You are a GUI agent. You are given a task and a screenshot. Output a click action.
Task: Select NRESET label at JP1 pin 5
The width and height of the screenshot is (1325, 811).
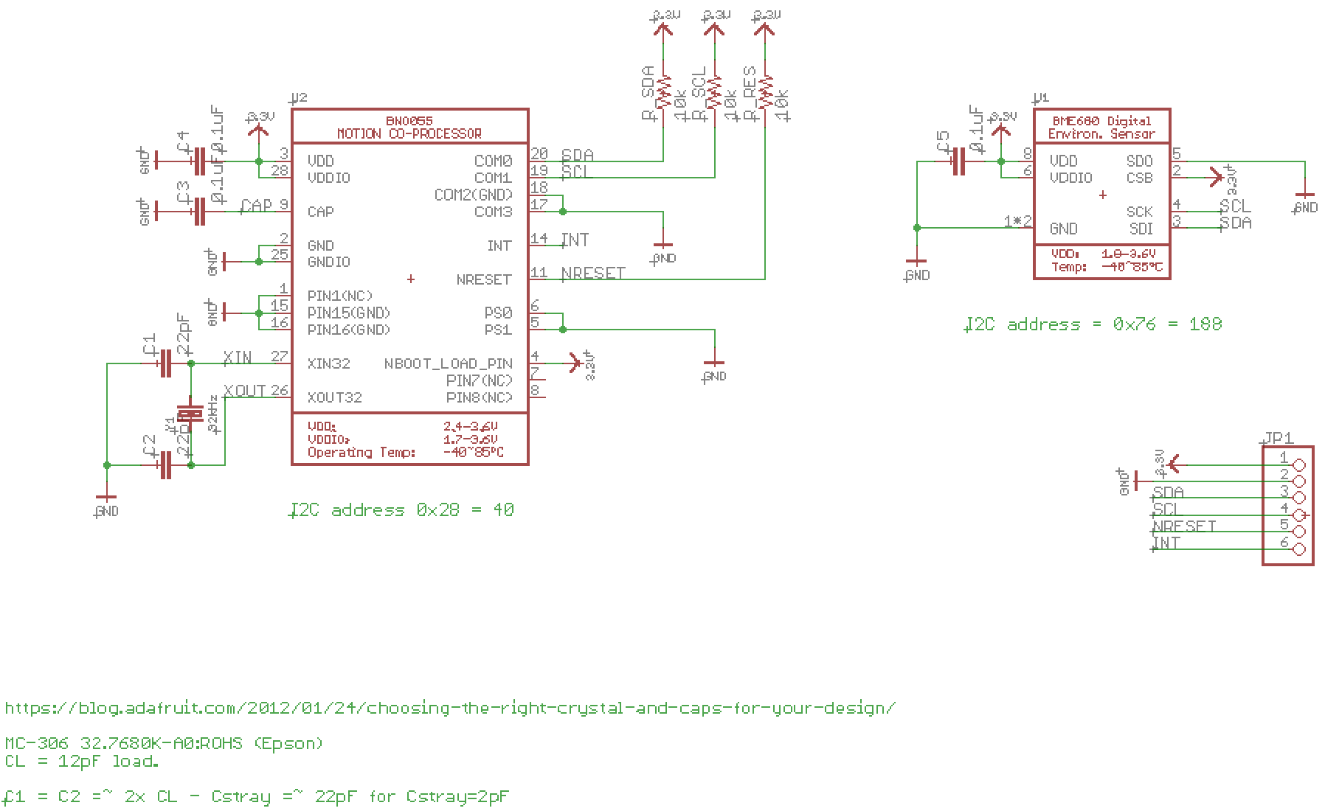pyautogui.click(x=1185, y=526)
